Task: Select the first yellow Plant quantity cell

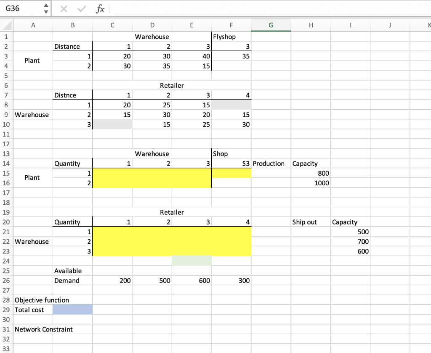Action: click(x=112, y=173)
